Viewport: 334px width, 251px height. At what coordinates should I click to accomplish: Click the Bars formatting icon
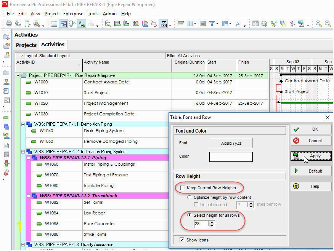180,24
